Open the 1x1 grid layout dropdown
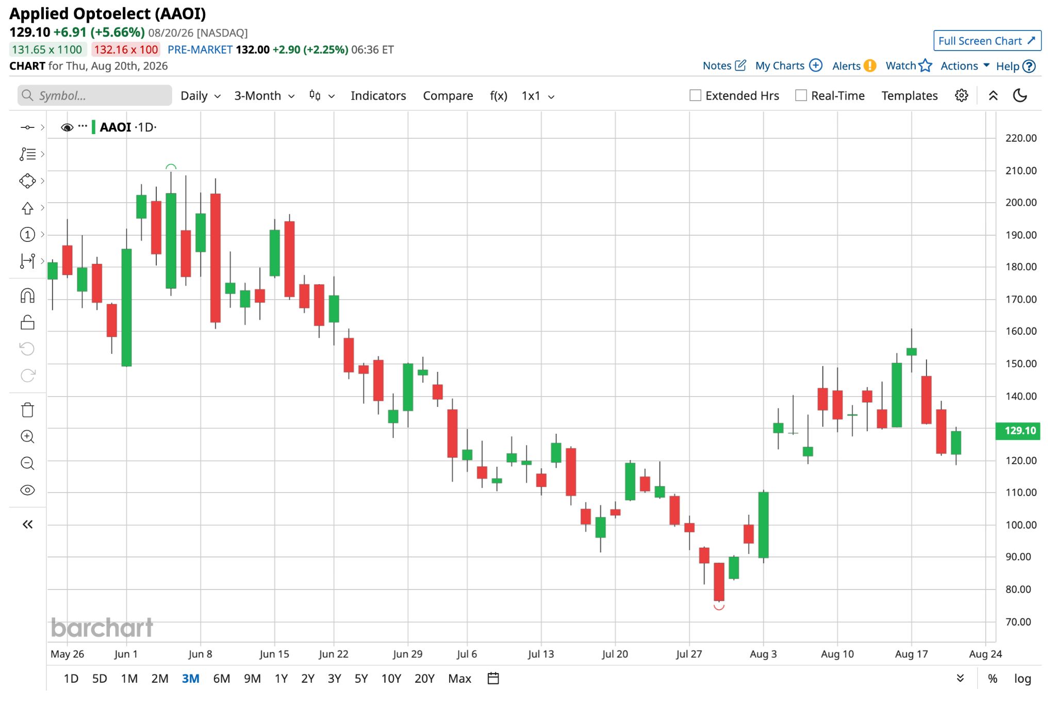 click(x=538, y=96)
